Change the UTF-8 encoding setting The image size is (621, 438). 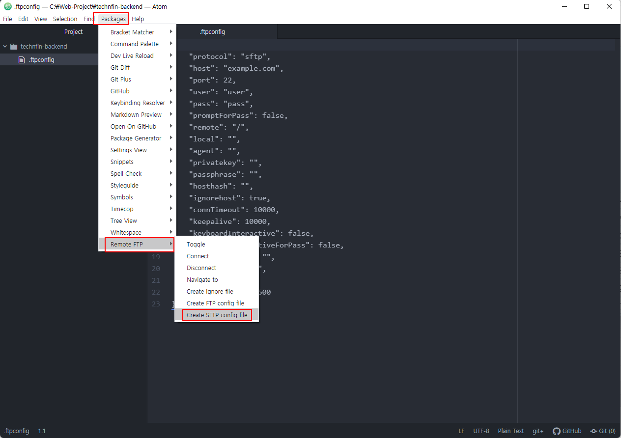coord(481,431)
